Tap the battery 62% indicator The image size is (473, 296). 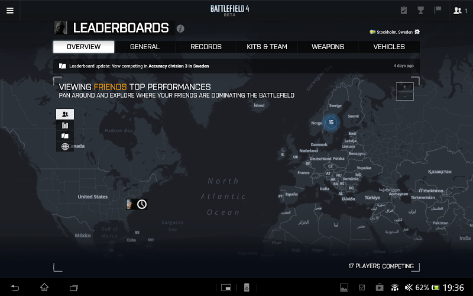pyautogui.click(x=427, y=288)
